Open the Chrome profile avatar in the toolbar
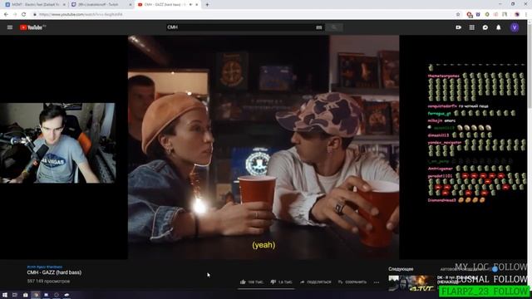532x299 pixels. click(517, 15)
